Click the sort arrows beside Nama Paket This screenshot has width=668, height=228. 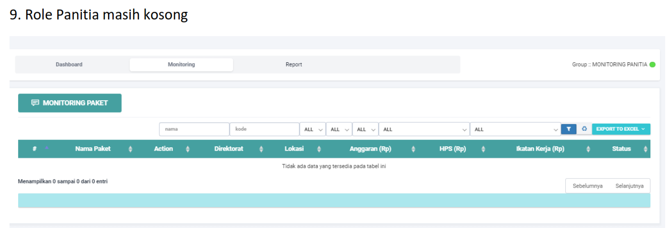coord(130,149)
